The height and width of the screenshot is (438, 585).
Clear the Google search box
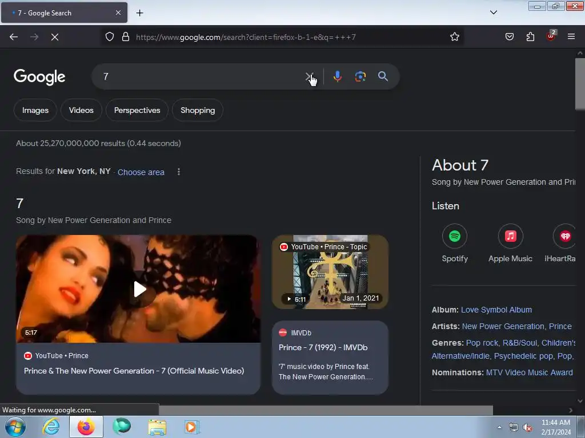(x=309, y=77)
